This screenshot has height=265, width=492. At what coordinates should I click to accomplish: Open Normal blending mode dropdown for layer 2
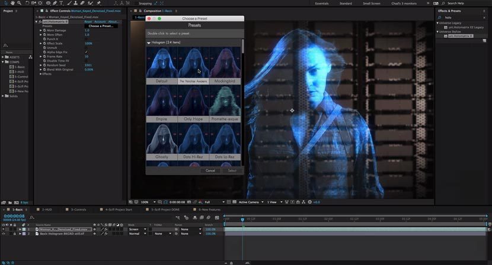138,234
